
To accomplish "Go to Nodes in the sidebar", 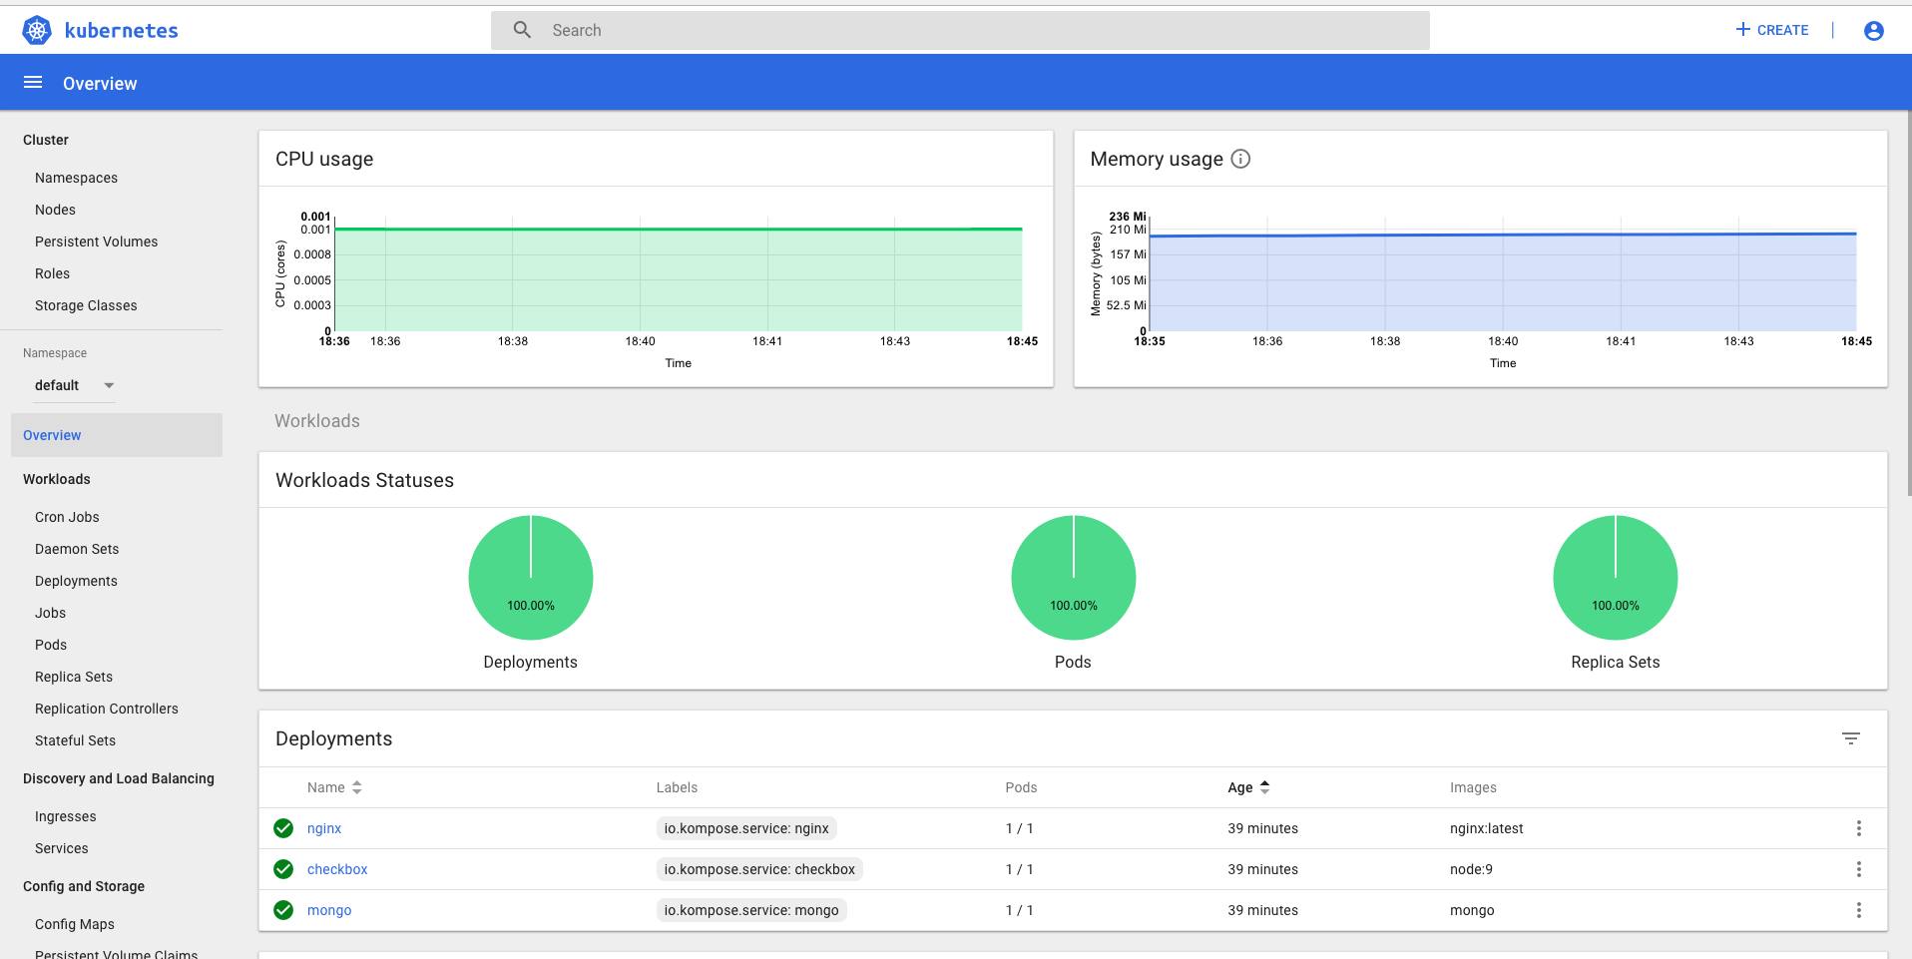I will tap(55, 210).
